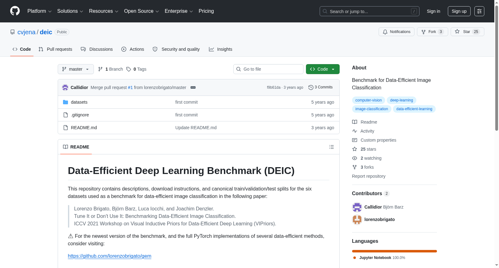Expand the Solutions menu

[70, 11]
